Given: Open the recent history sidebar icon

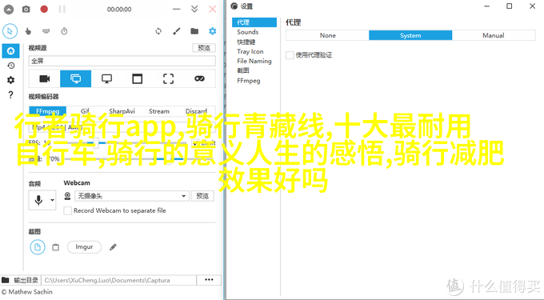Looking at the screenshot, I should coord(10,66).
